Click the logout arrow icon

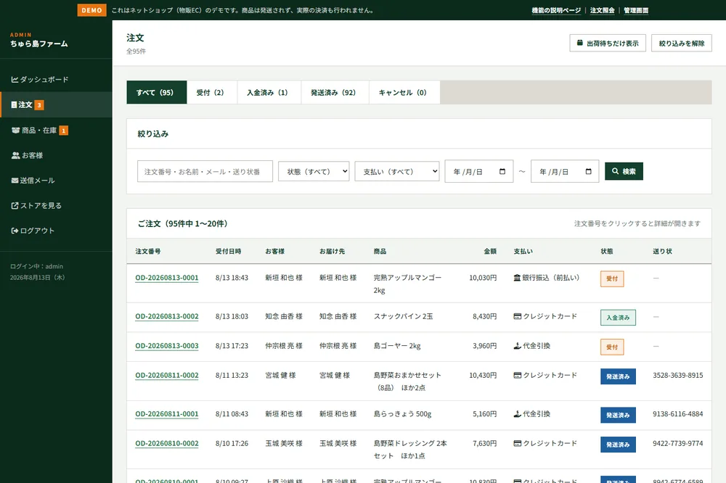click(x=15, y=231)
